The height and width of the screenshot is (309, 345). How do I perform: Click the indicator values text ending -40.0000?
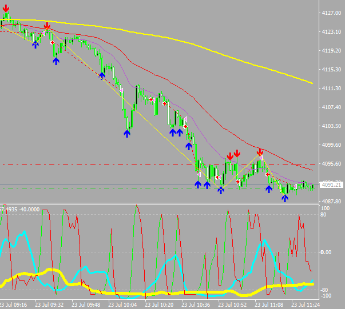(20, 210)
